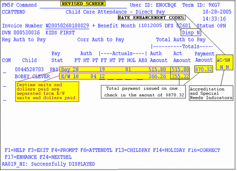Viewport: 237px width, 171px height.
Task: Choose F16=CORRECT function key
Action: [x=204, y=150]
